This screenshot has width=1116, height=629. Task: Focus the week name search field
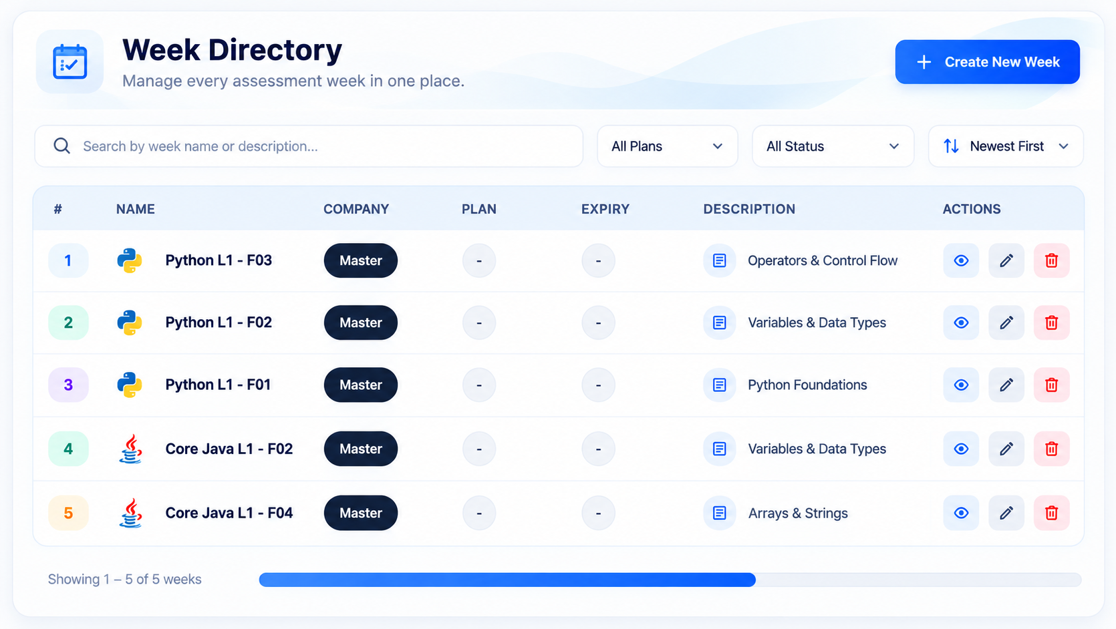pos(309,146)
